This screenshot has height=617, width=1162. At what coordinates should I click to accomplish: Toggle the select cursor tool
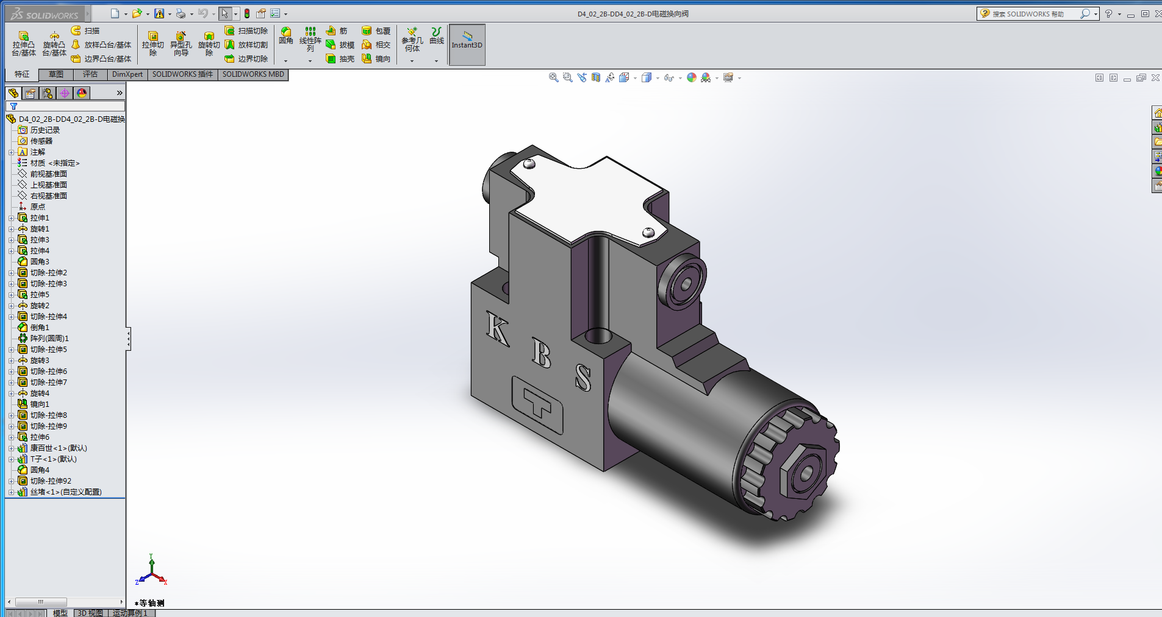[224, 13]
